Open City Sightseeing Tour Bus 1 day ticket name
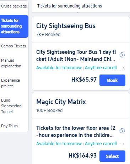The height and width of the screenshot is (164, 130). 76,56
